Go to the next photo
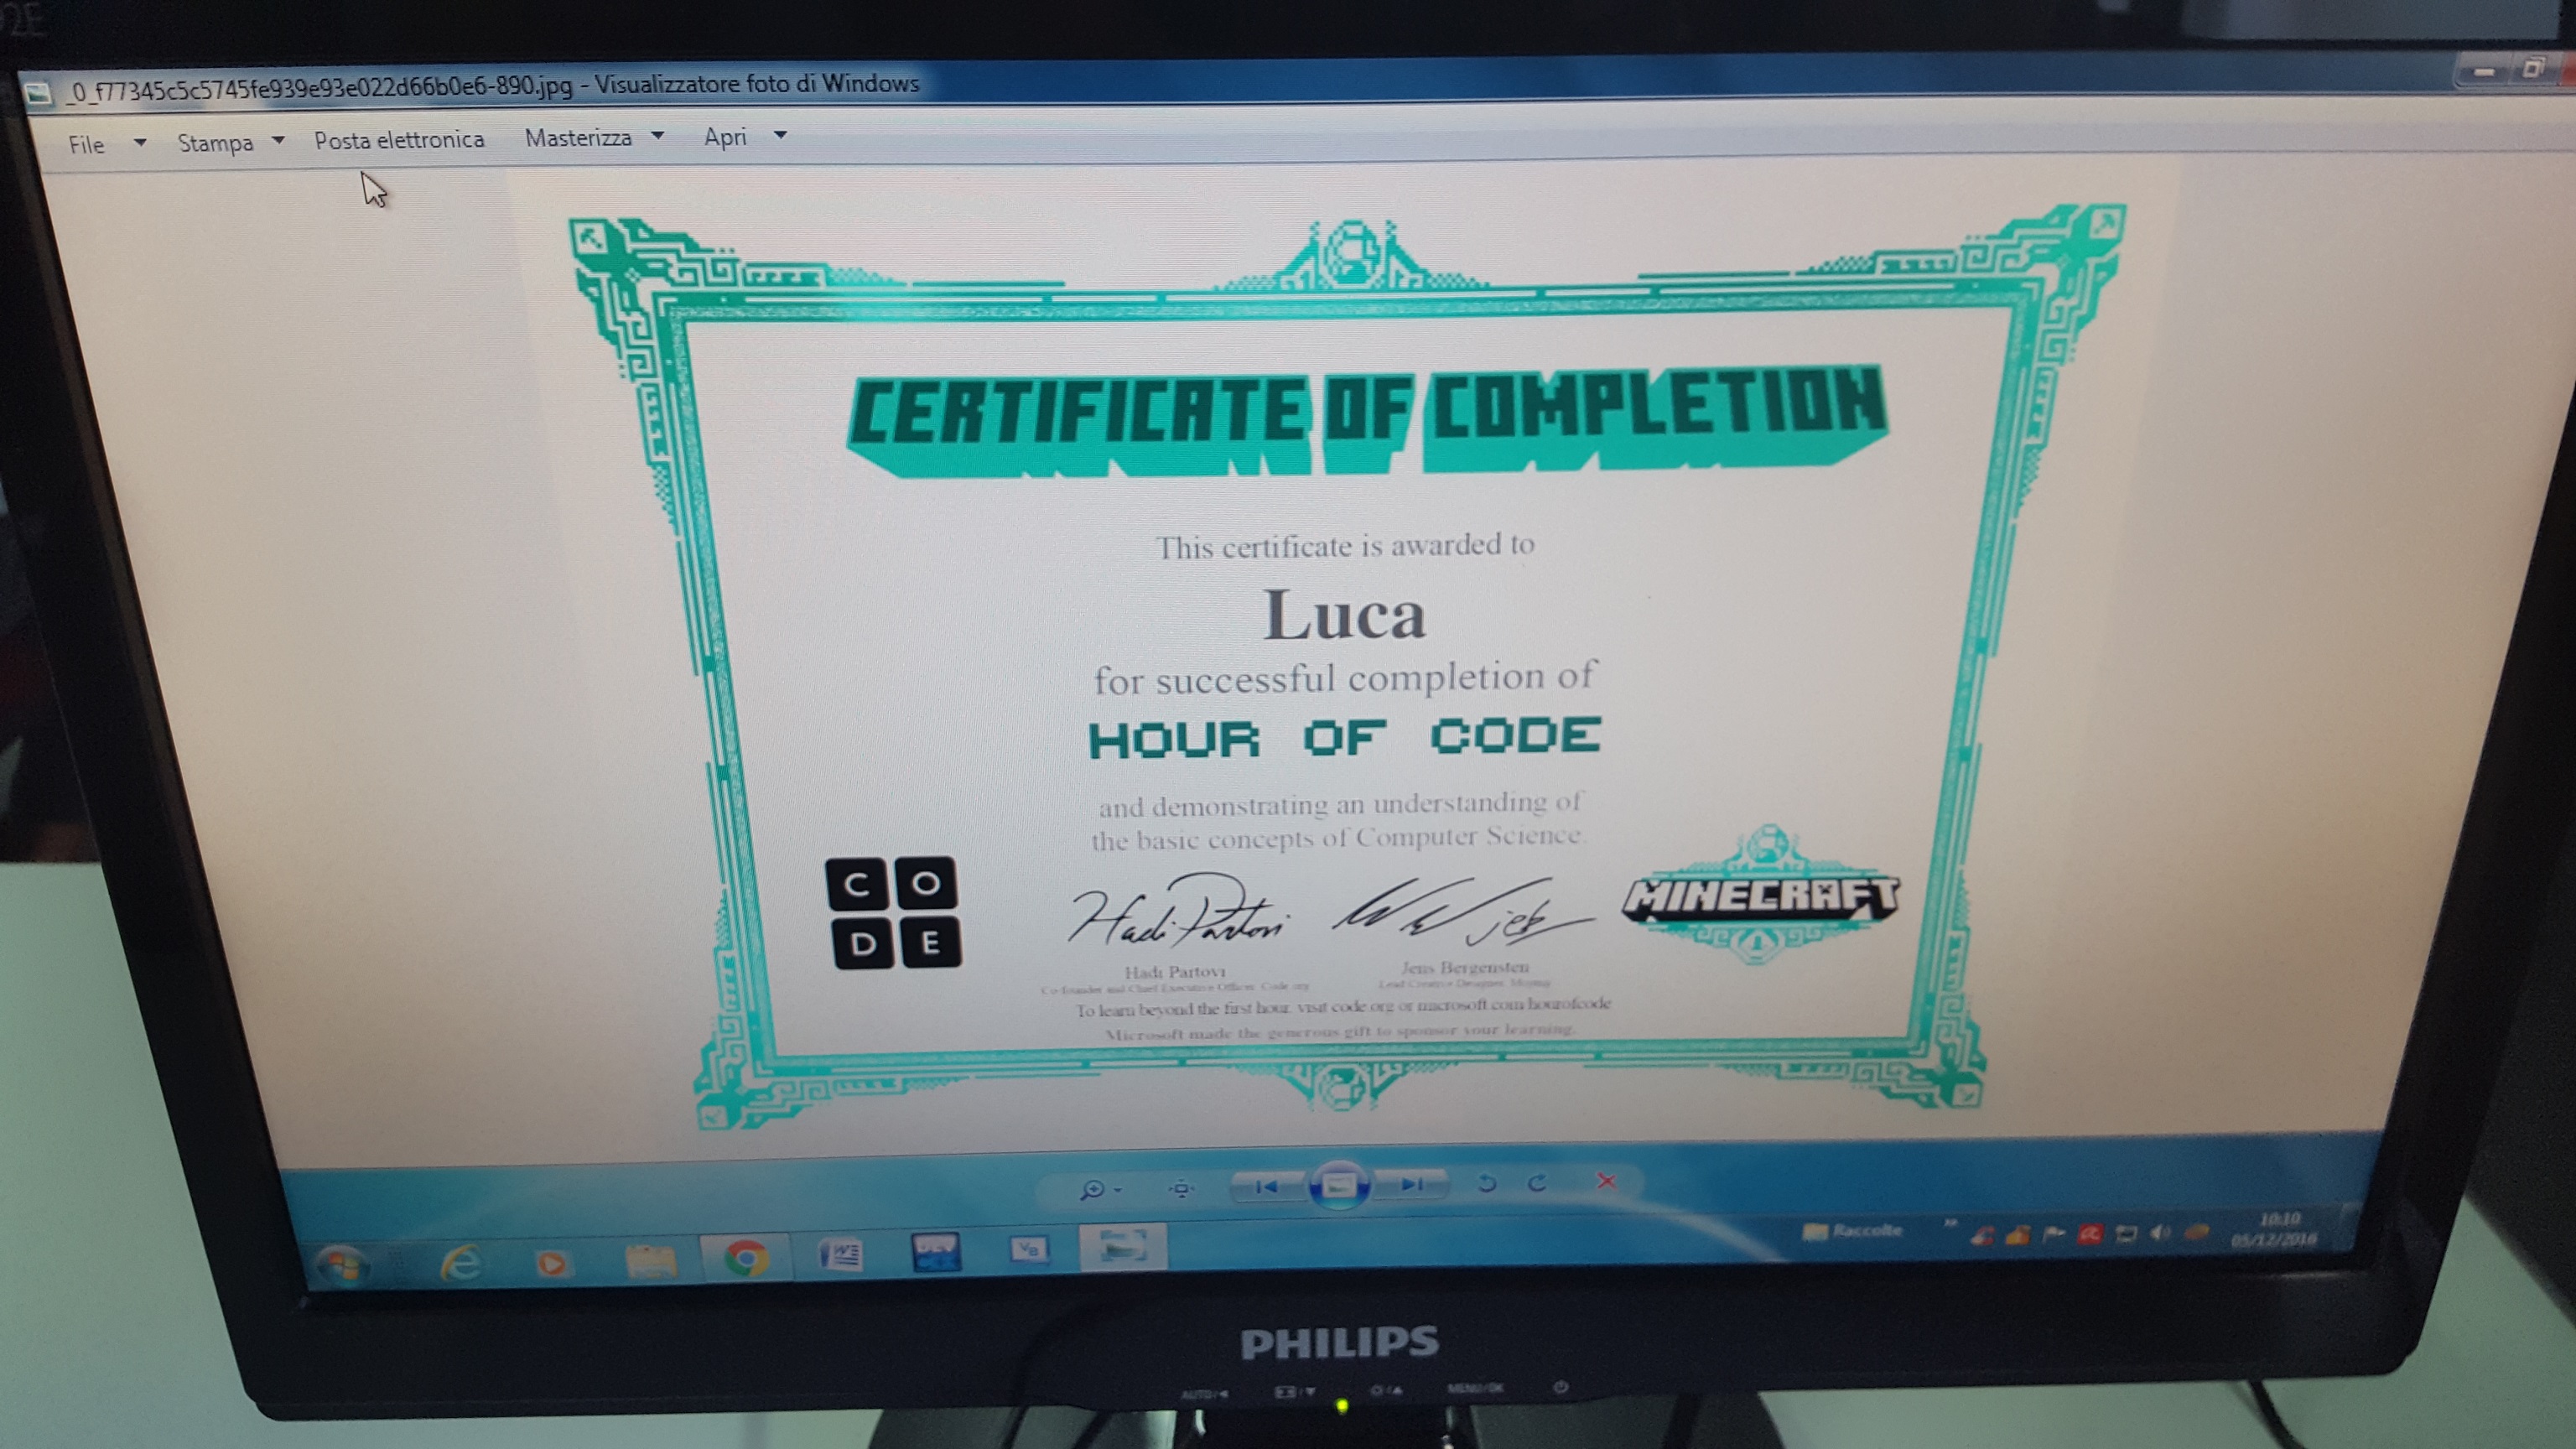 click(x=1411, y=1184)
